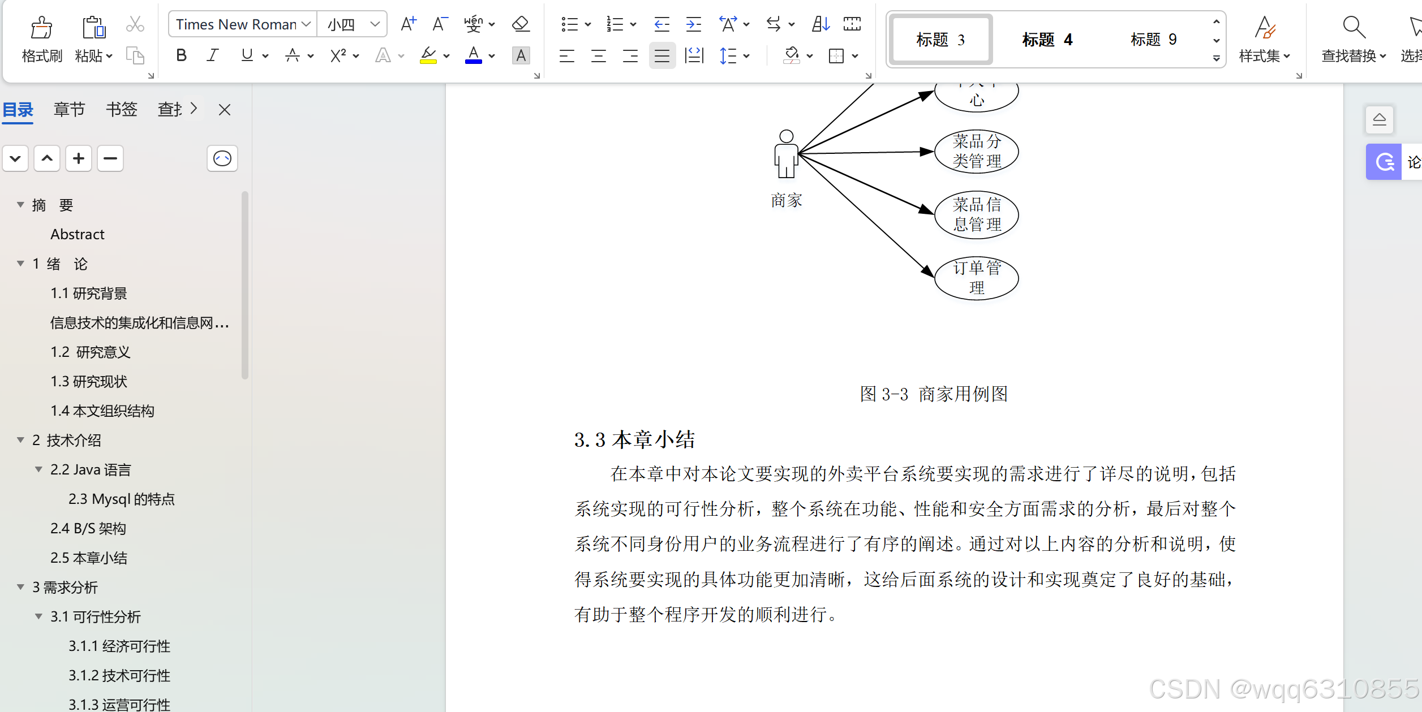Click the Copy icon below scissors
The image size is (1422, 712).
(135, 55)
